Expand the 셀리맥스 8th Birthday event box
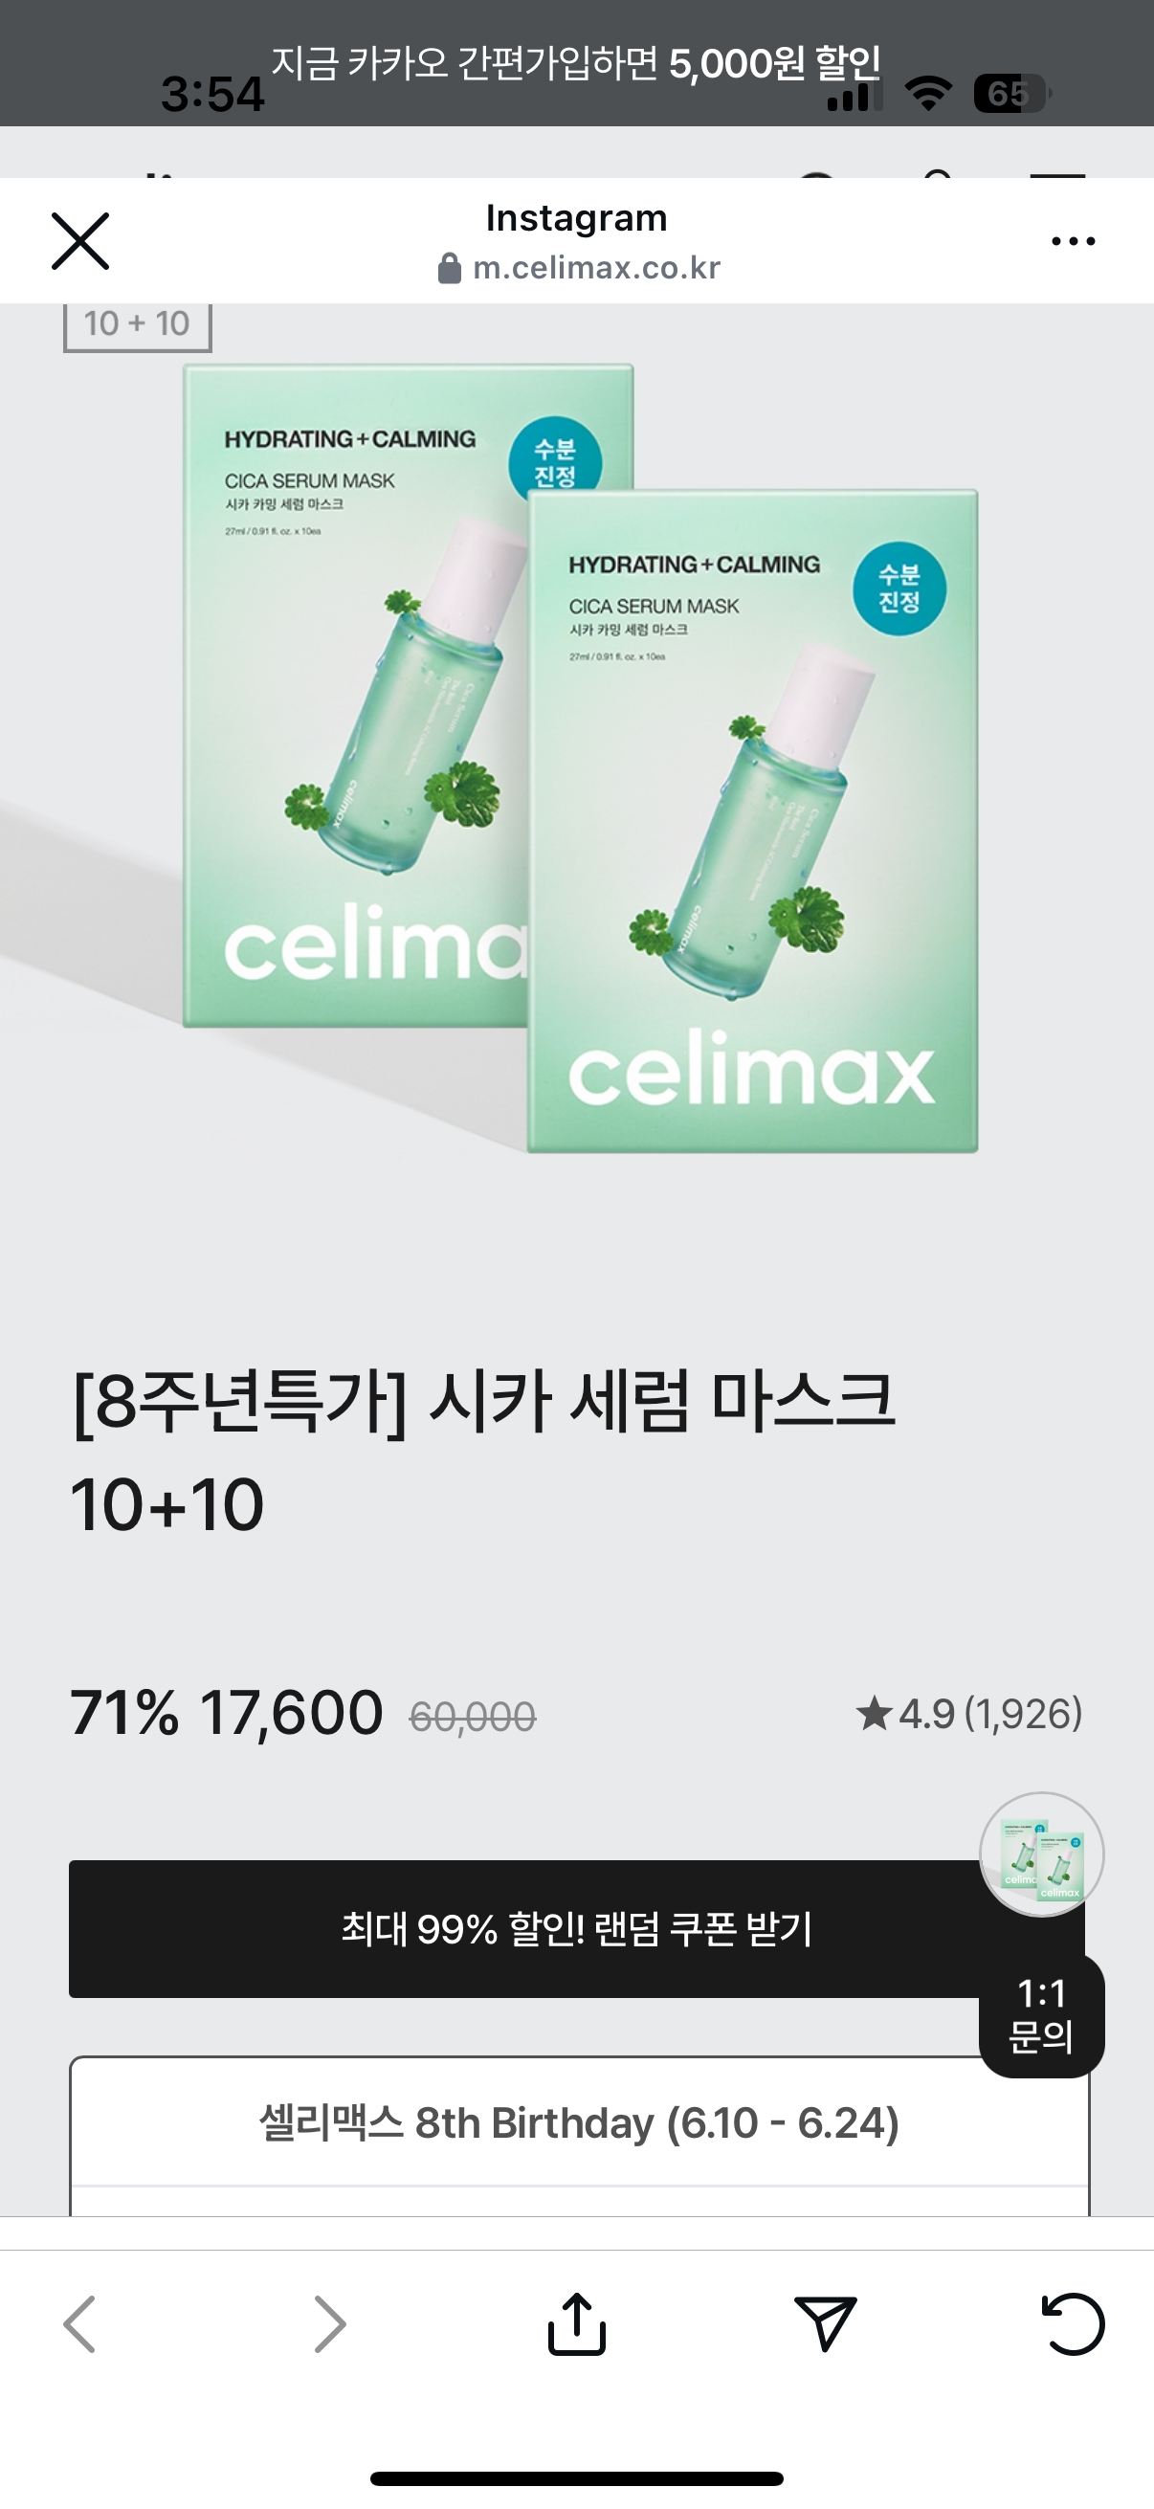This screenshot has width=1154, height=2509. pyautogui.click(x=579, y=2123)
